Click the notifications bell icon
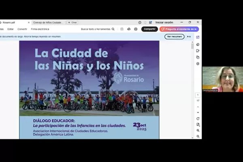The image size is (243, 162). 145,23
